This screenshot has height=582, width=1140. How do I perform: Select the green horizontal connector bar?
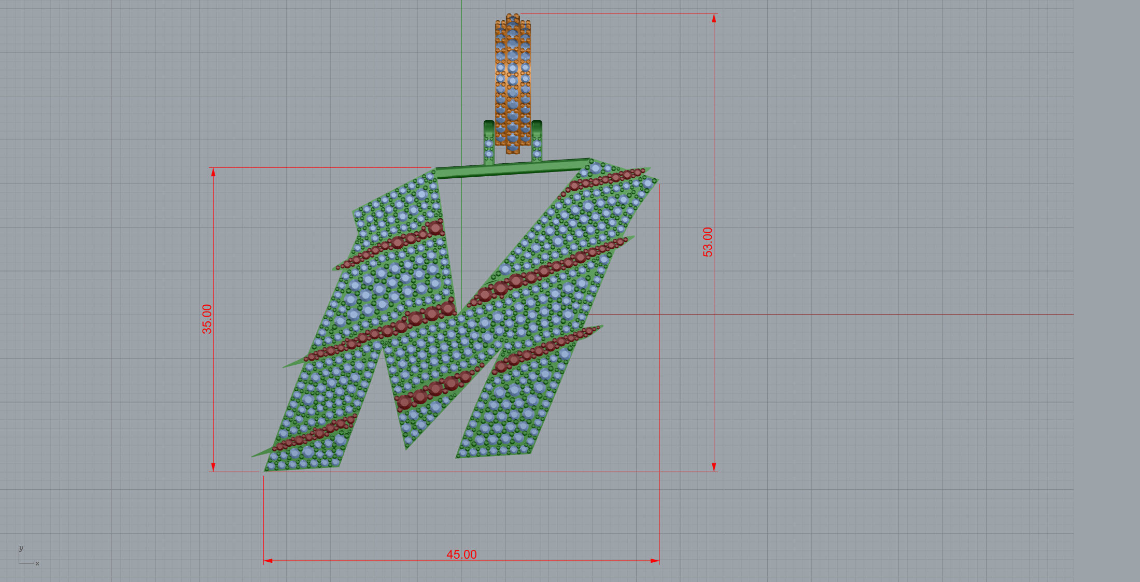click(x=513, y=169)
